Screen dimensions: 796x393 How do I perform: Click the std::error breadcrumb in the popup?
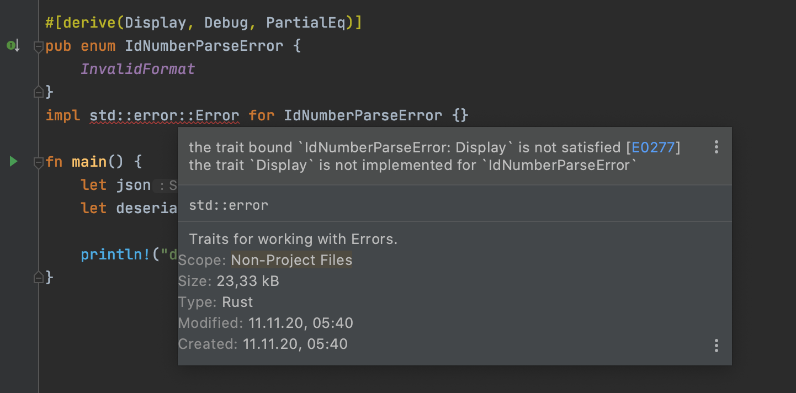[228, 204]
